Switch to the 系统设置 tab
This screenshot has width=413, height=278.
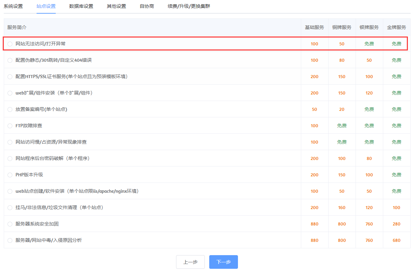pyautogui.click(x=13, y=6)
